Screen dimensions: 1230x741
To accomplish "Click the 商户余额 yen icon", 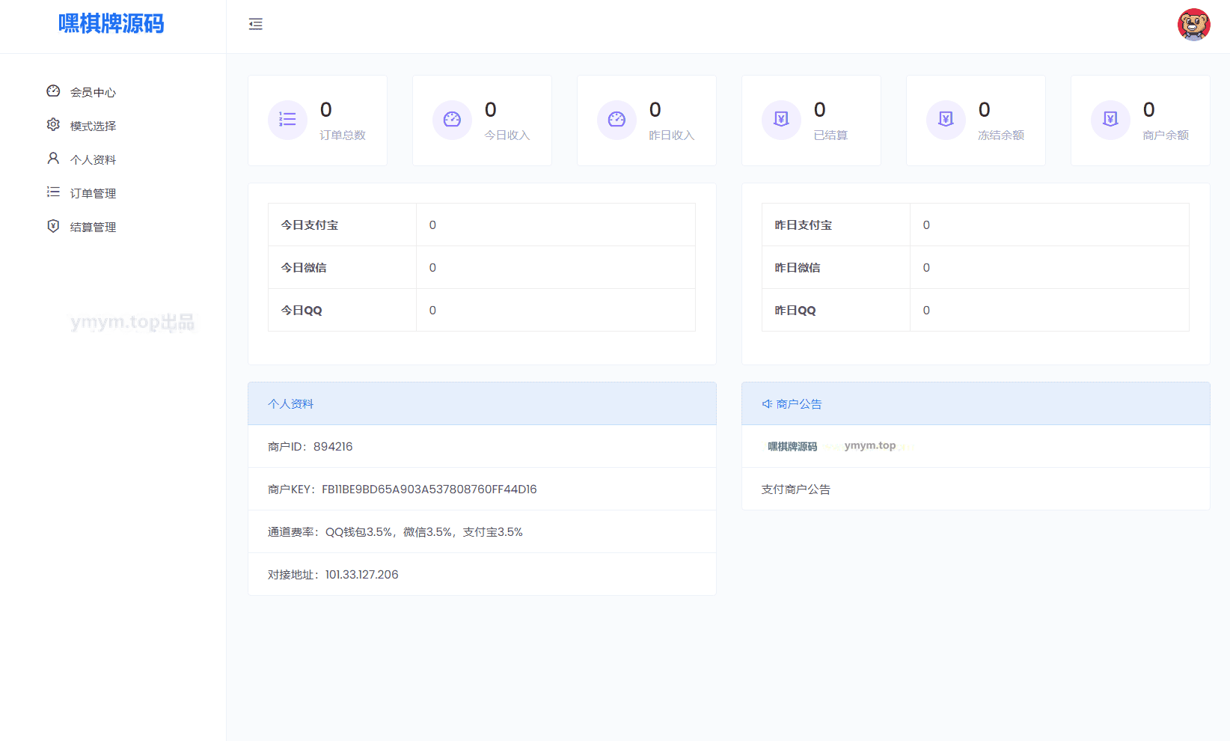I will point(1111,120).
